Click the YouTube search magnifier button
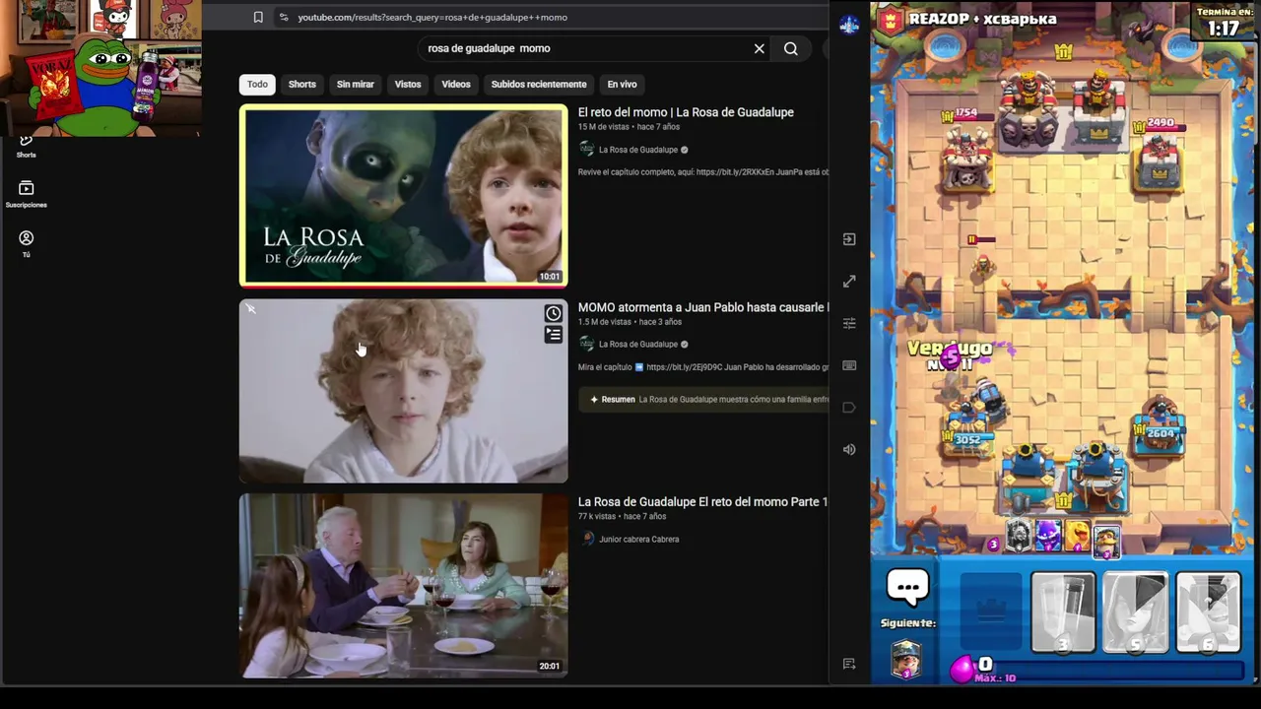The height and width of the screenshot is (709, 1261). [x=791, y=48]
